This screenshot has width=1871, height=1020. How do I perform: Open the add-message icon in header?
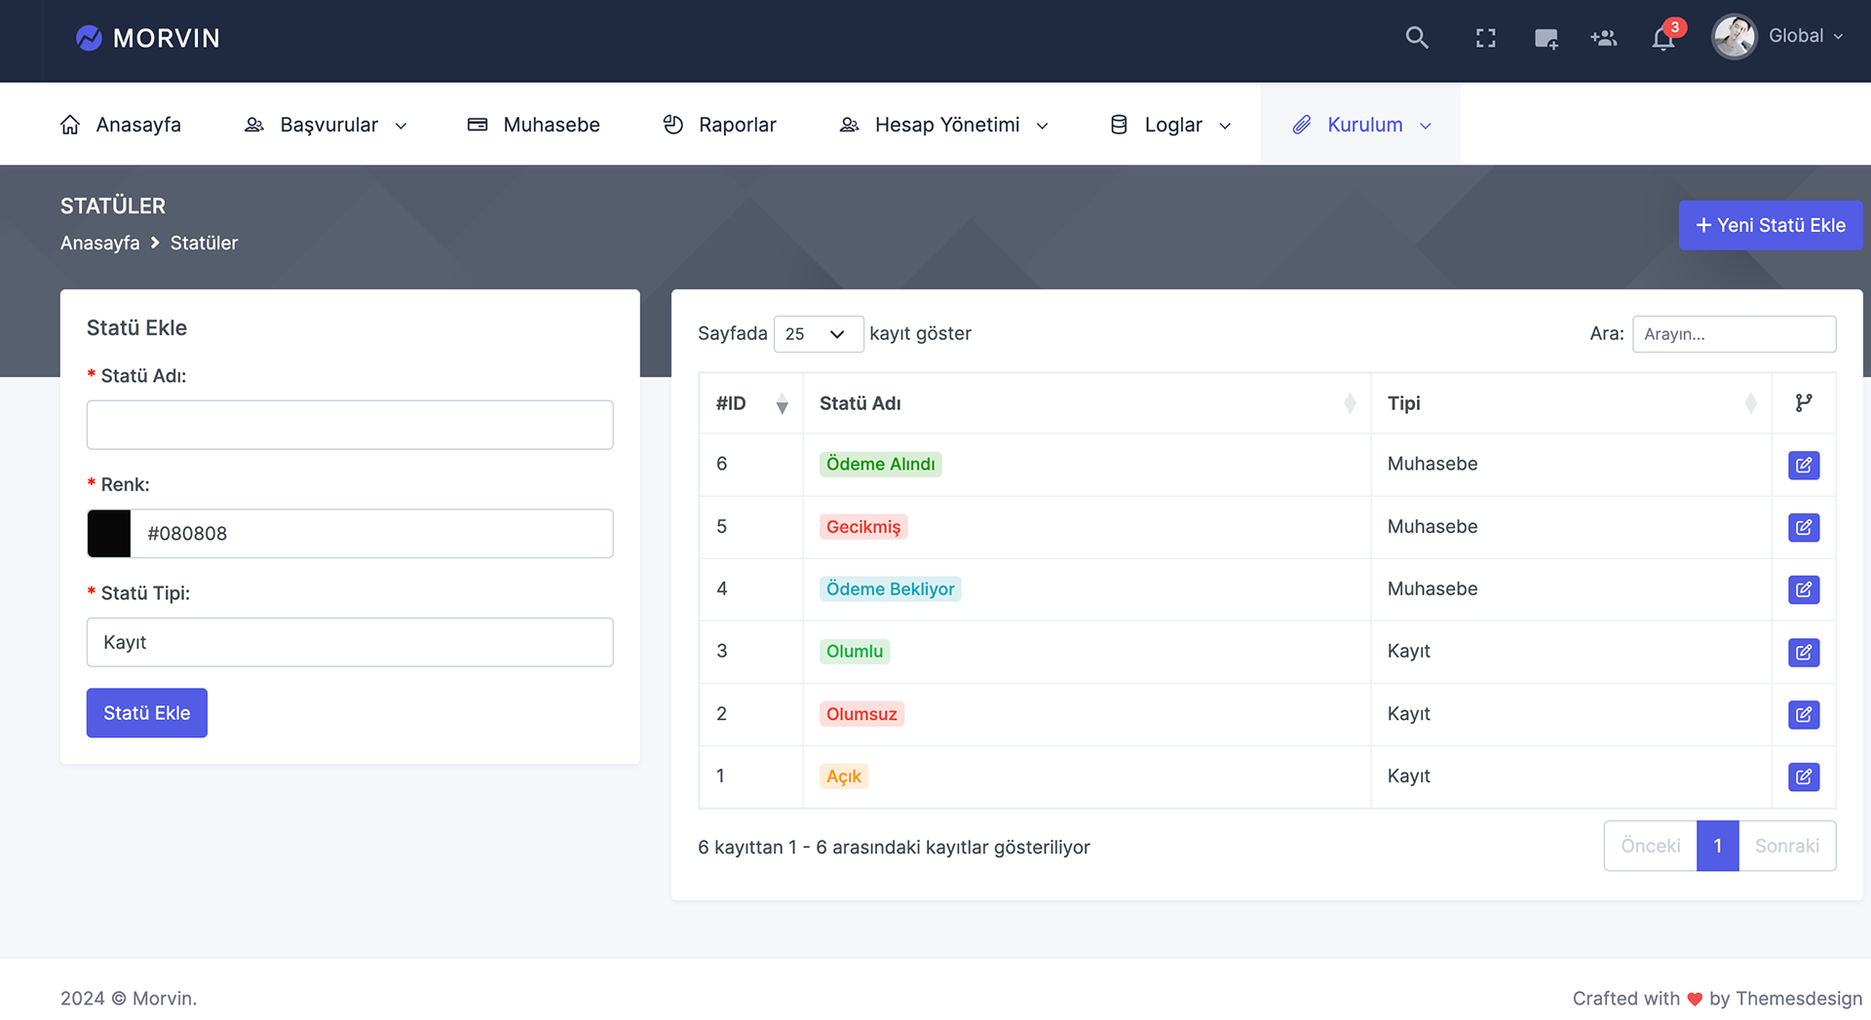point(1546,38)
